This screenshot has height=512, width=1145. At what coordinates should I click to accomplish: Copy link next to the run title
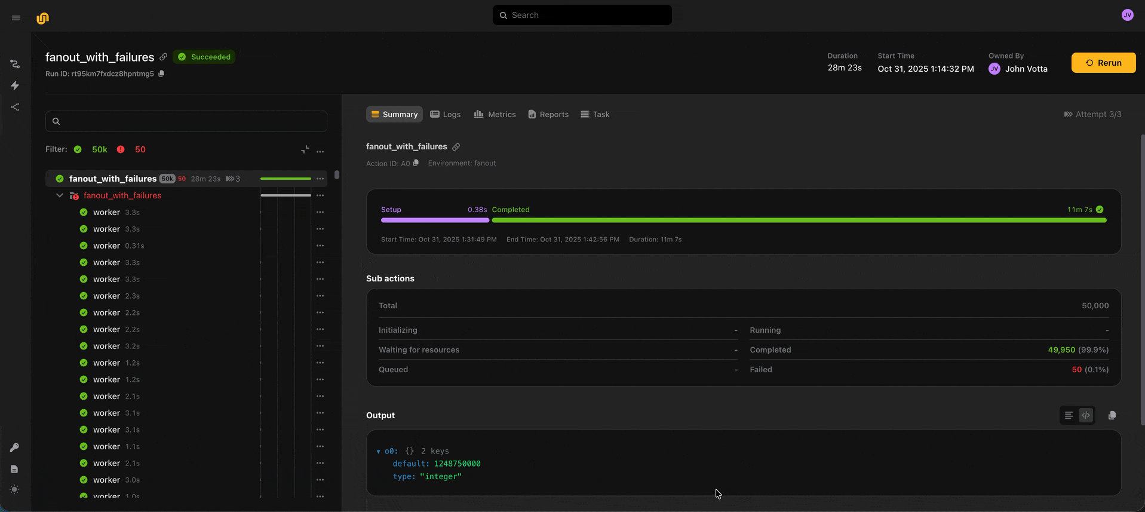[x=163, y=57]
